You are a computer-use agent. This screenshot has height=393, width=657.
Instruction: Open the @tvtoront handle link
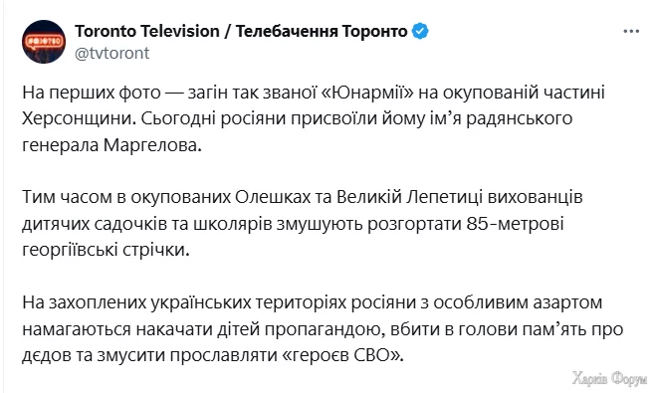click(111, 53)
